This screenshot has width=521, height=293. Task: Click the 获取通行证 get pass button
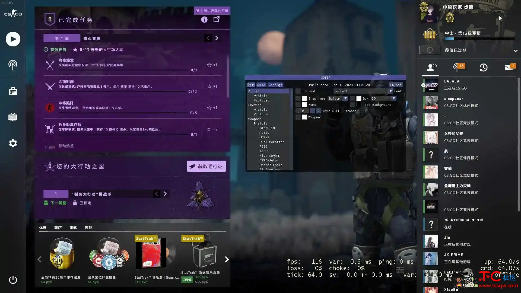pyautogui.click(x=206, y=166)
